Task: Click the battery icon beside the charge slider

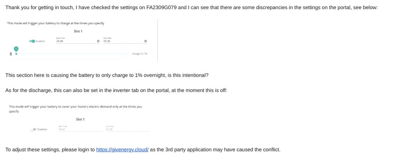Action: point(11,54)
